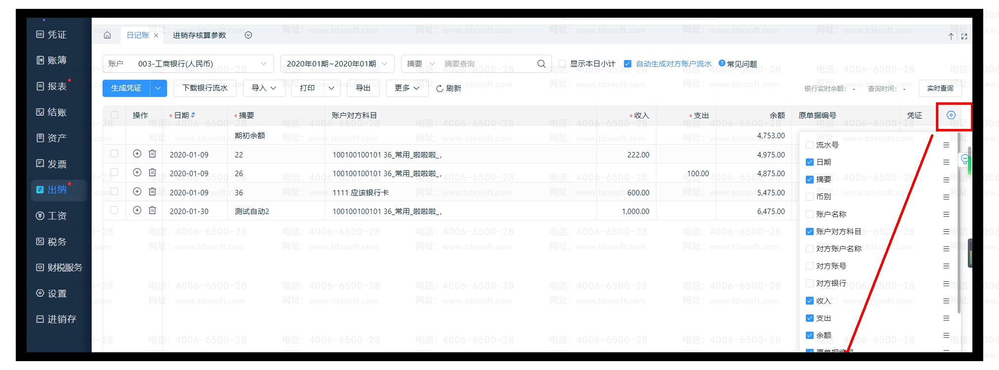Open the 常见问题 help icon
Screen dimensions: 999x370
point(722,63)
